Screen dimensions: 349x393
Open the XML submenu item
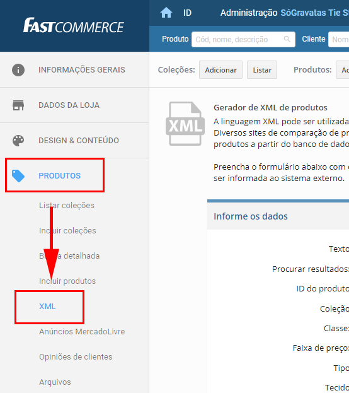(47, 307)
